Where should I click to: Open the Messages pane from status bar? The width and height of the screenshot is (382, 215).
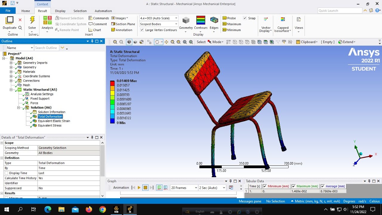pos(250,201)
